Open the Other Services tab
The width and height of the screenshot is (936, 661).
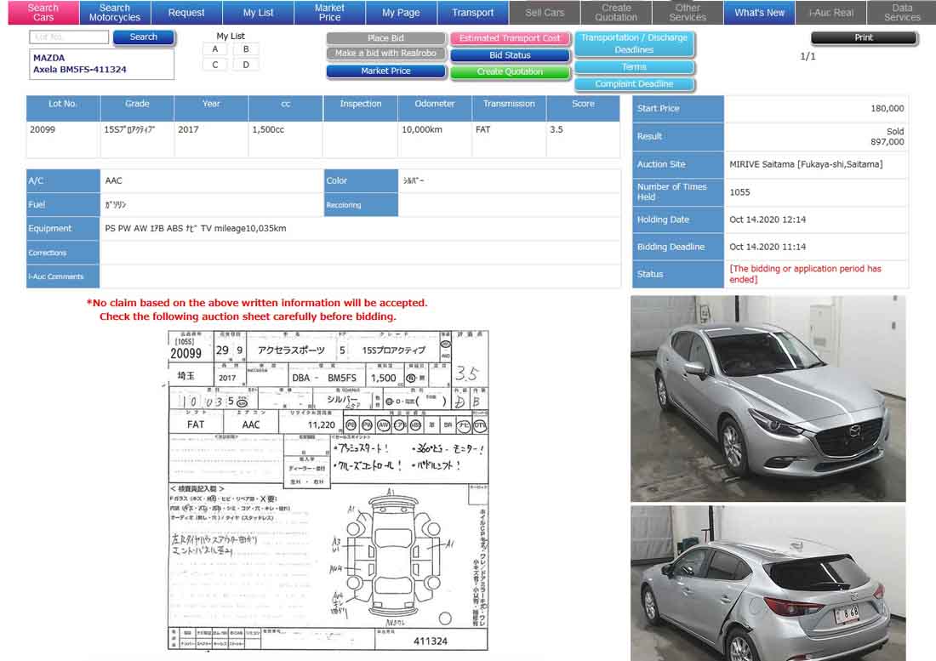point(688,13)
